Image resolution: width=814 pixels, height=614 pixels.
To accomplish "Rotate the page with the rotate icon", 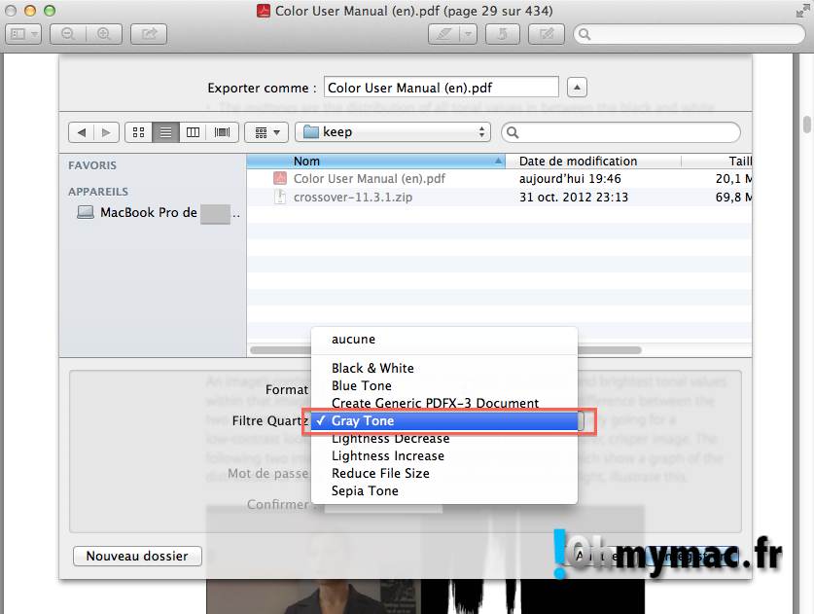I will tap(502, 34).
